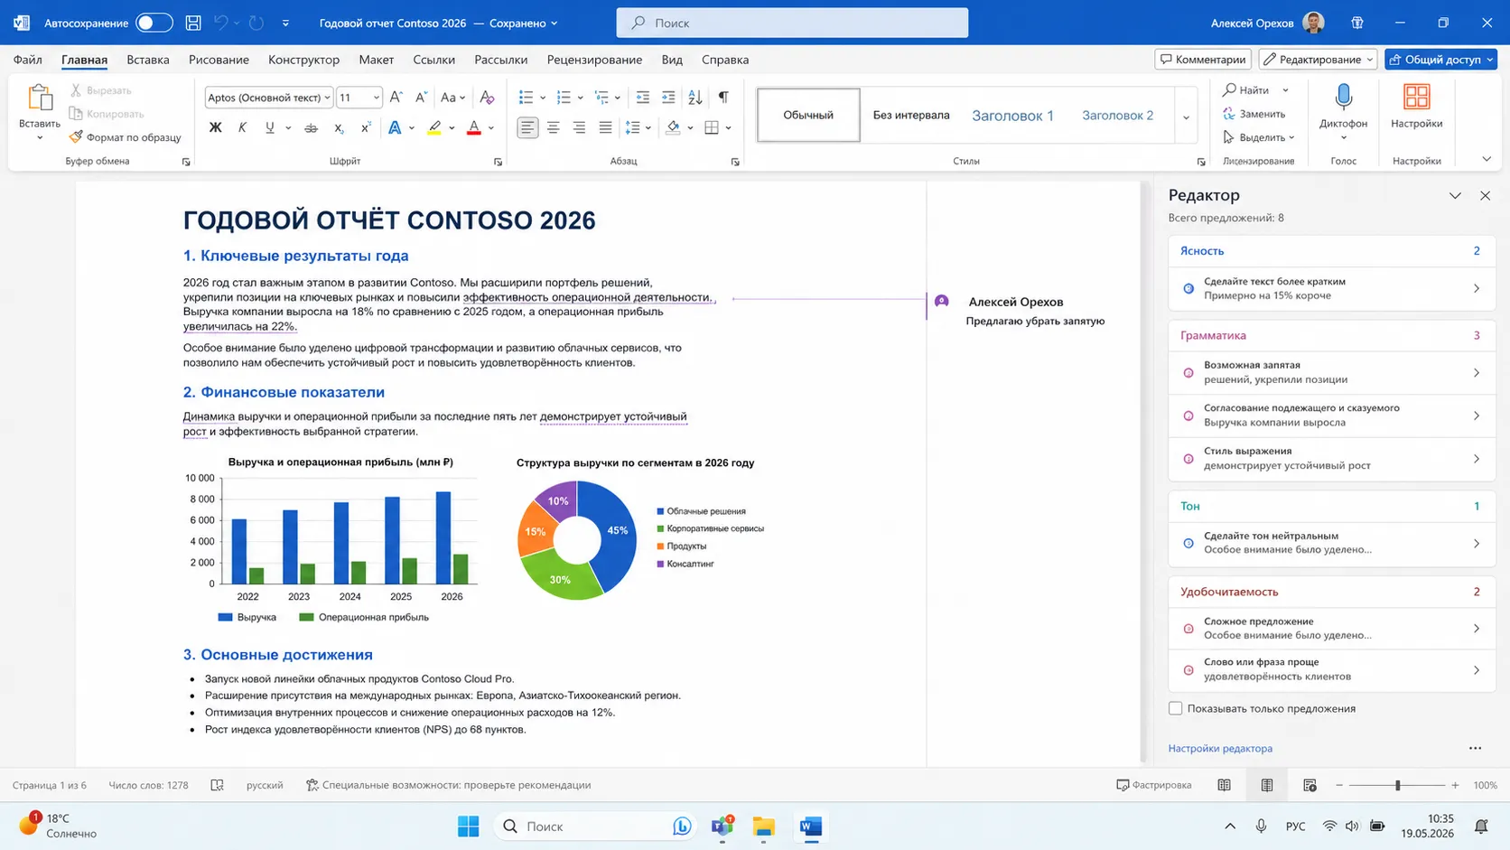Screen dimensions: 1510x850
Task: Apply italic with the К button
Action: point(242,128)
